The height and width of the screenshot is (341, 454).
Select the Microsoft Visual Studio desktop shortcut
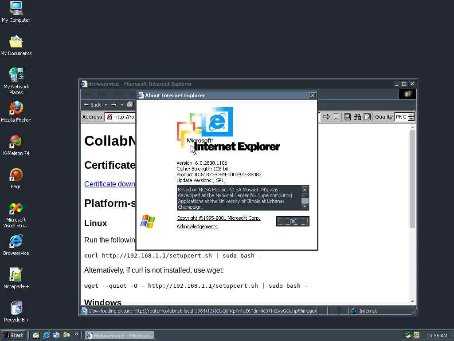point(16,215)
